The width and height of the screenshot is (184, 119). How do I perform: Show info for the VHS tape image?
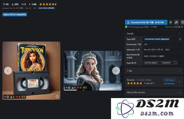(57, 97)
